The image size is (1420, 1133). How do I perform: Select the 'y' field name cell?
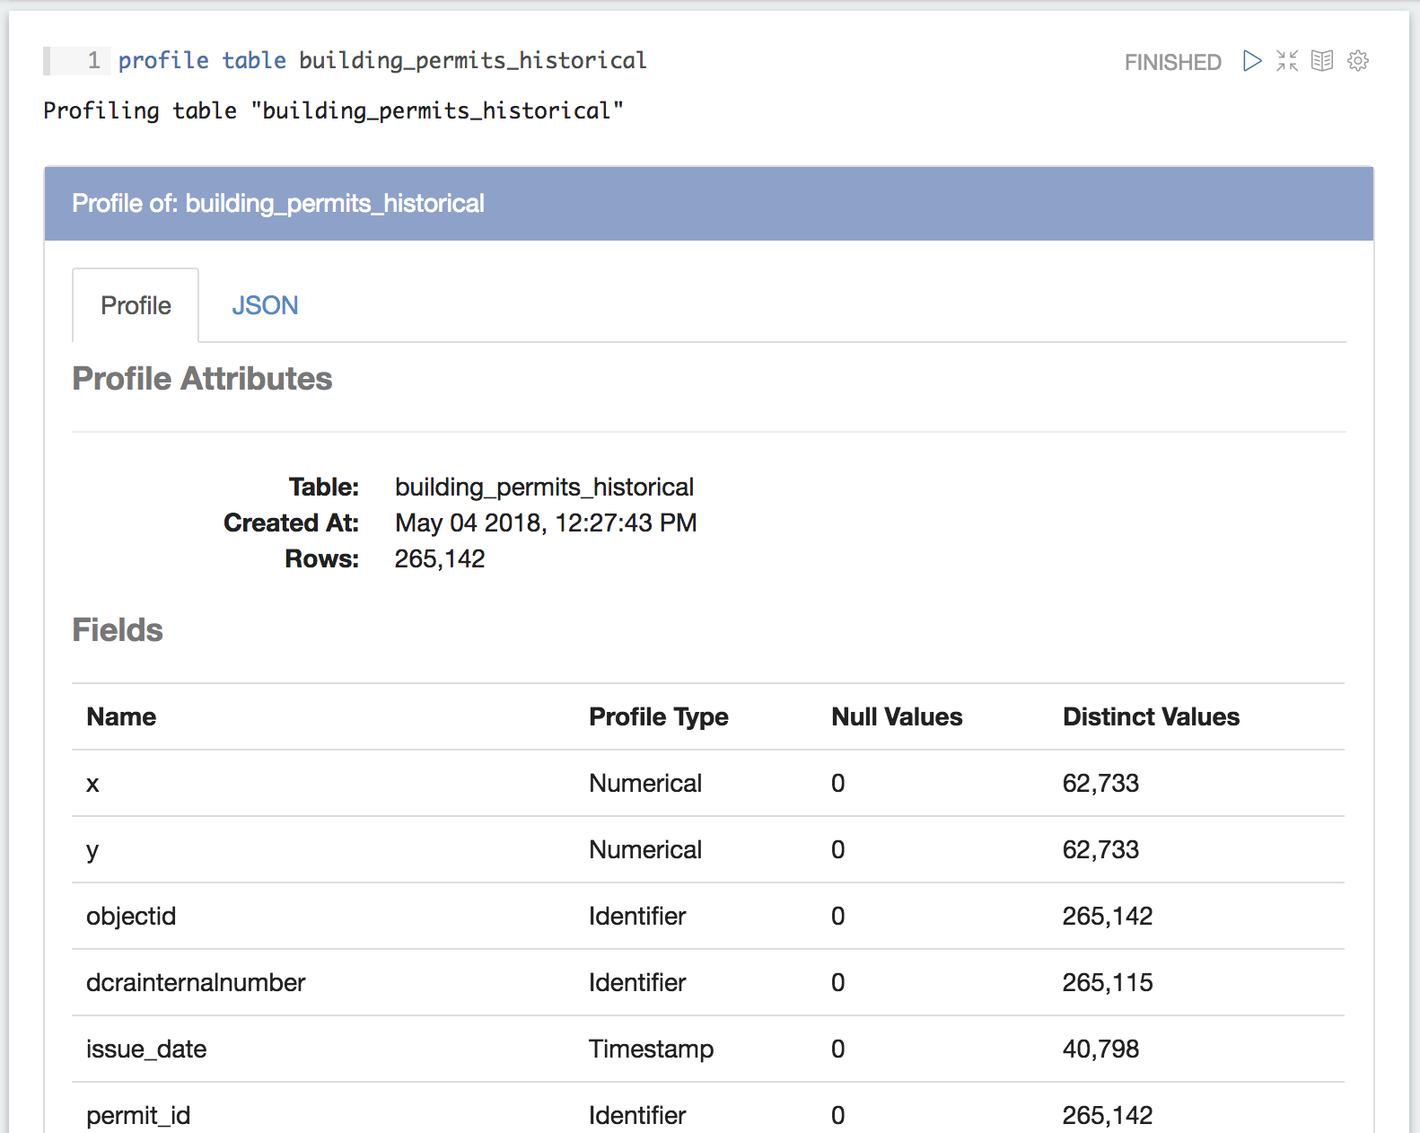point(92,850)
